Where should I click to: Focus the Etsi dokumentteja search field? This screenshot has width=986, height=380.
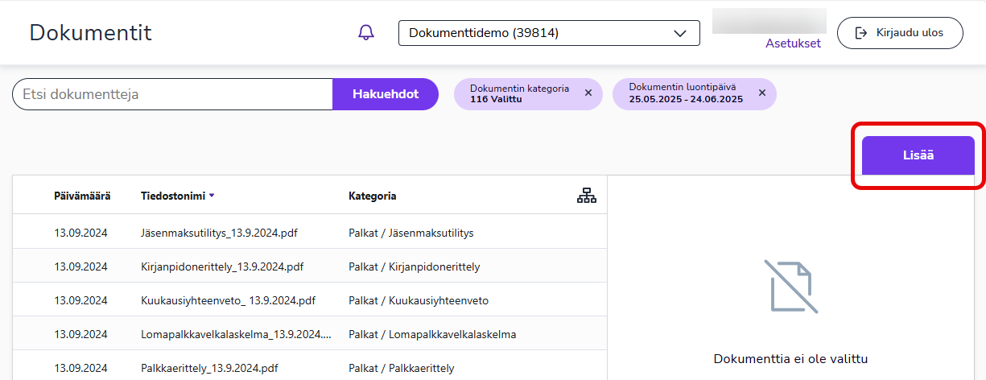tap(173, 94)
